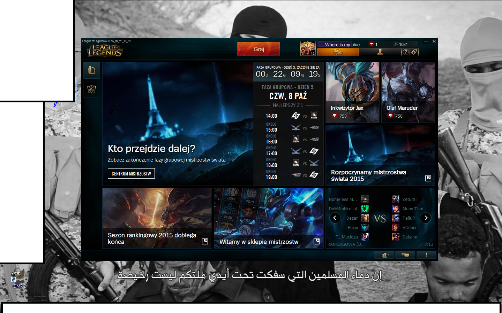The height and width of the screenshot is (313, 502).
Task: Open the settings gears icon
Action: [414, 52]
